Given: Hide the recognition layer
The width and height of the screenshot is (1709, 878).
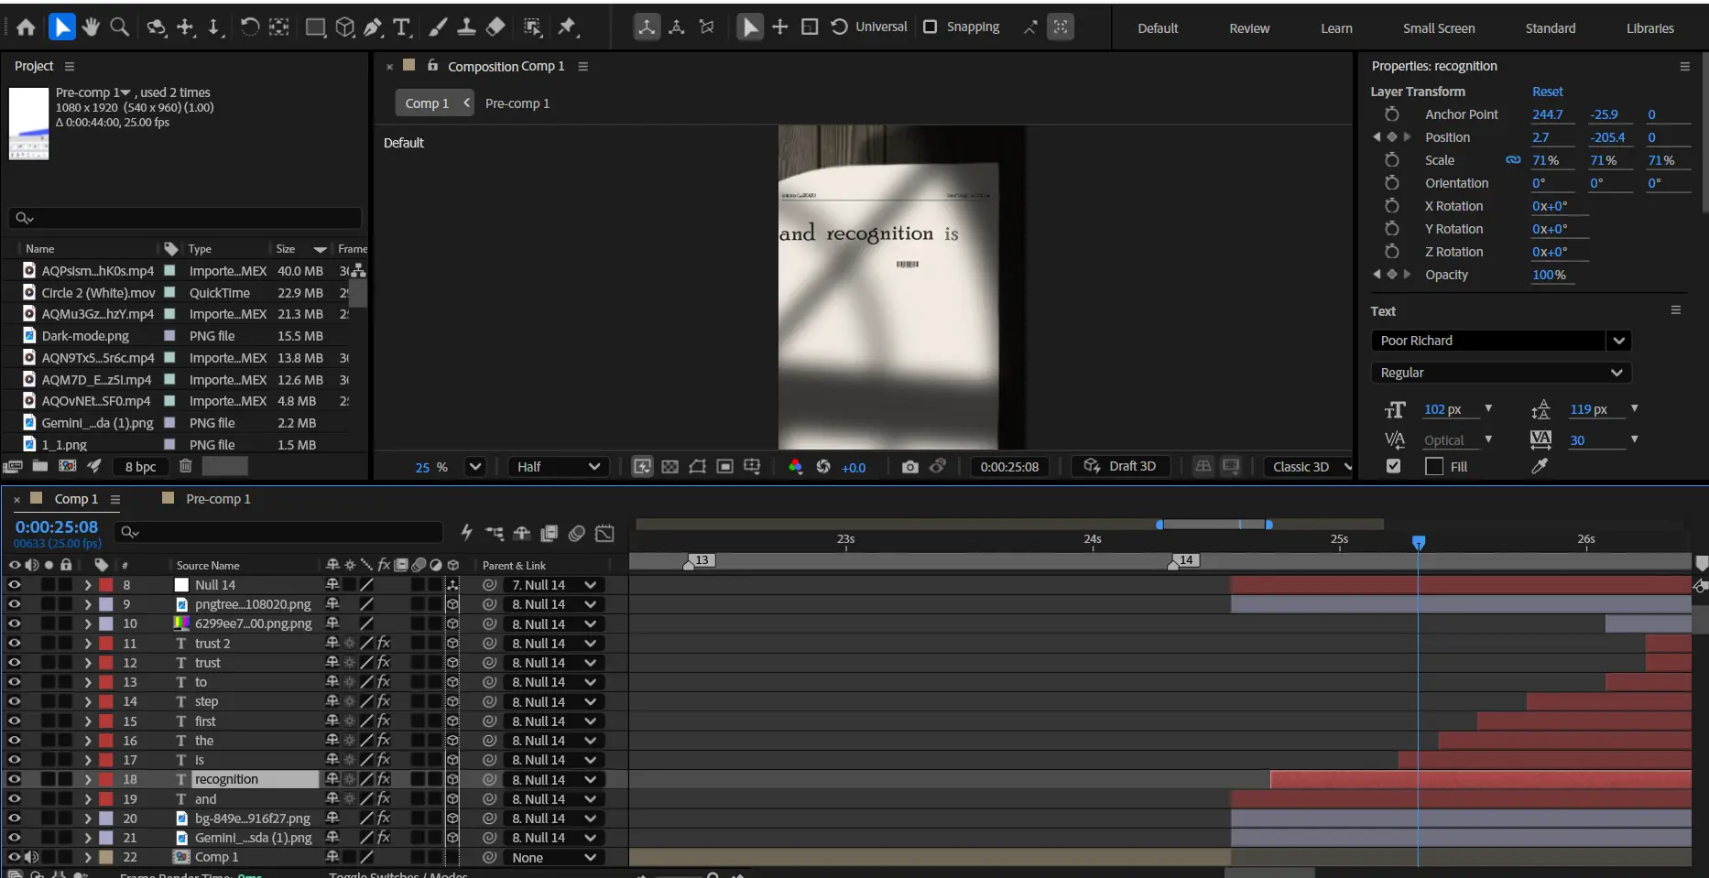Looking at the screenshot, I should coord(14,779).
